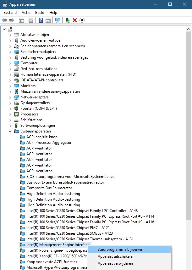The image size is (192, 270).
Task: Select Knop voor vaste ACPI-functies
Action: [x=52, y=262]
